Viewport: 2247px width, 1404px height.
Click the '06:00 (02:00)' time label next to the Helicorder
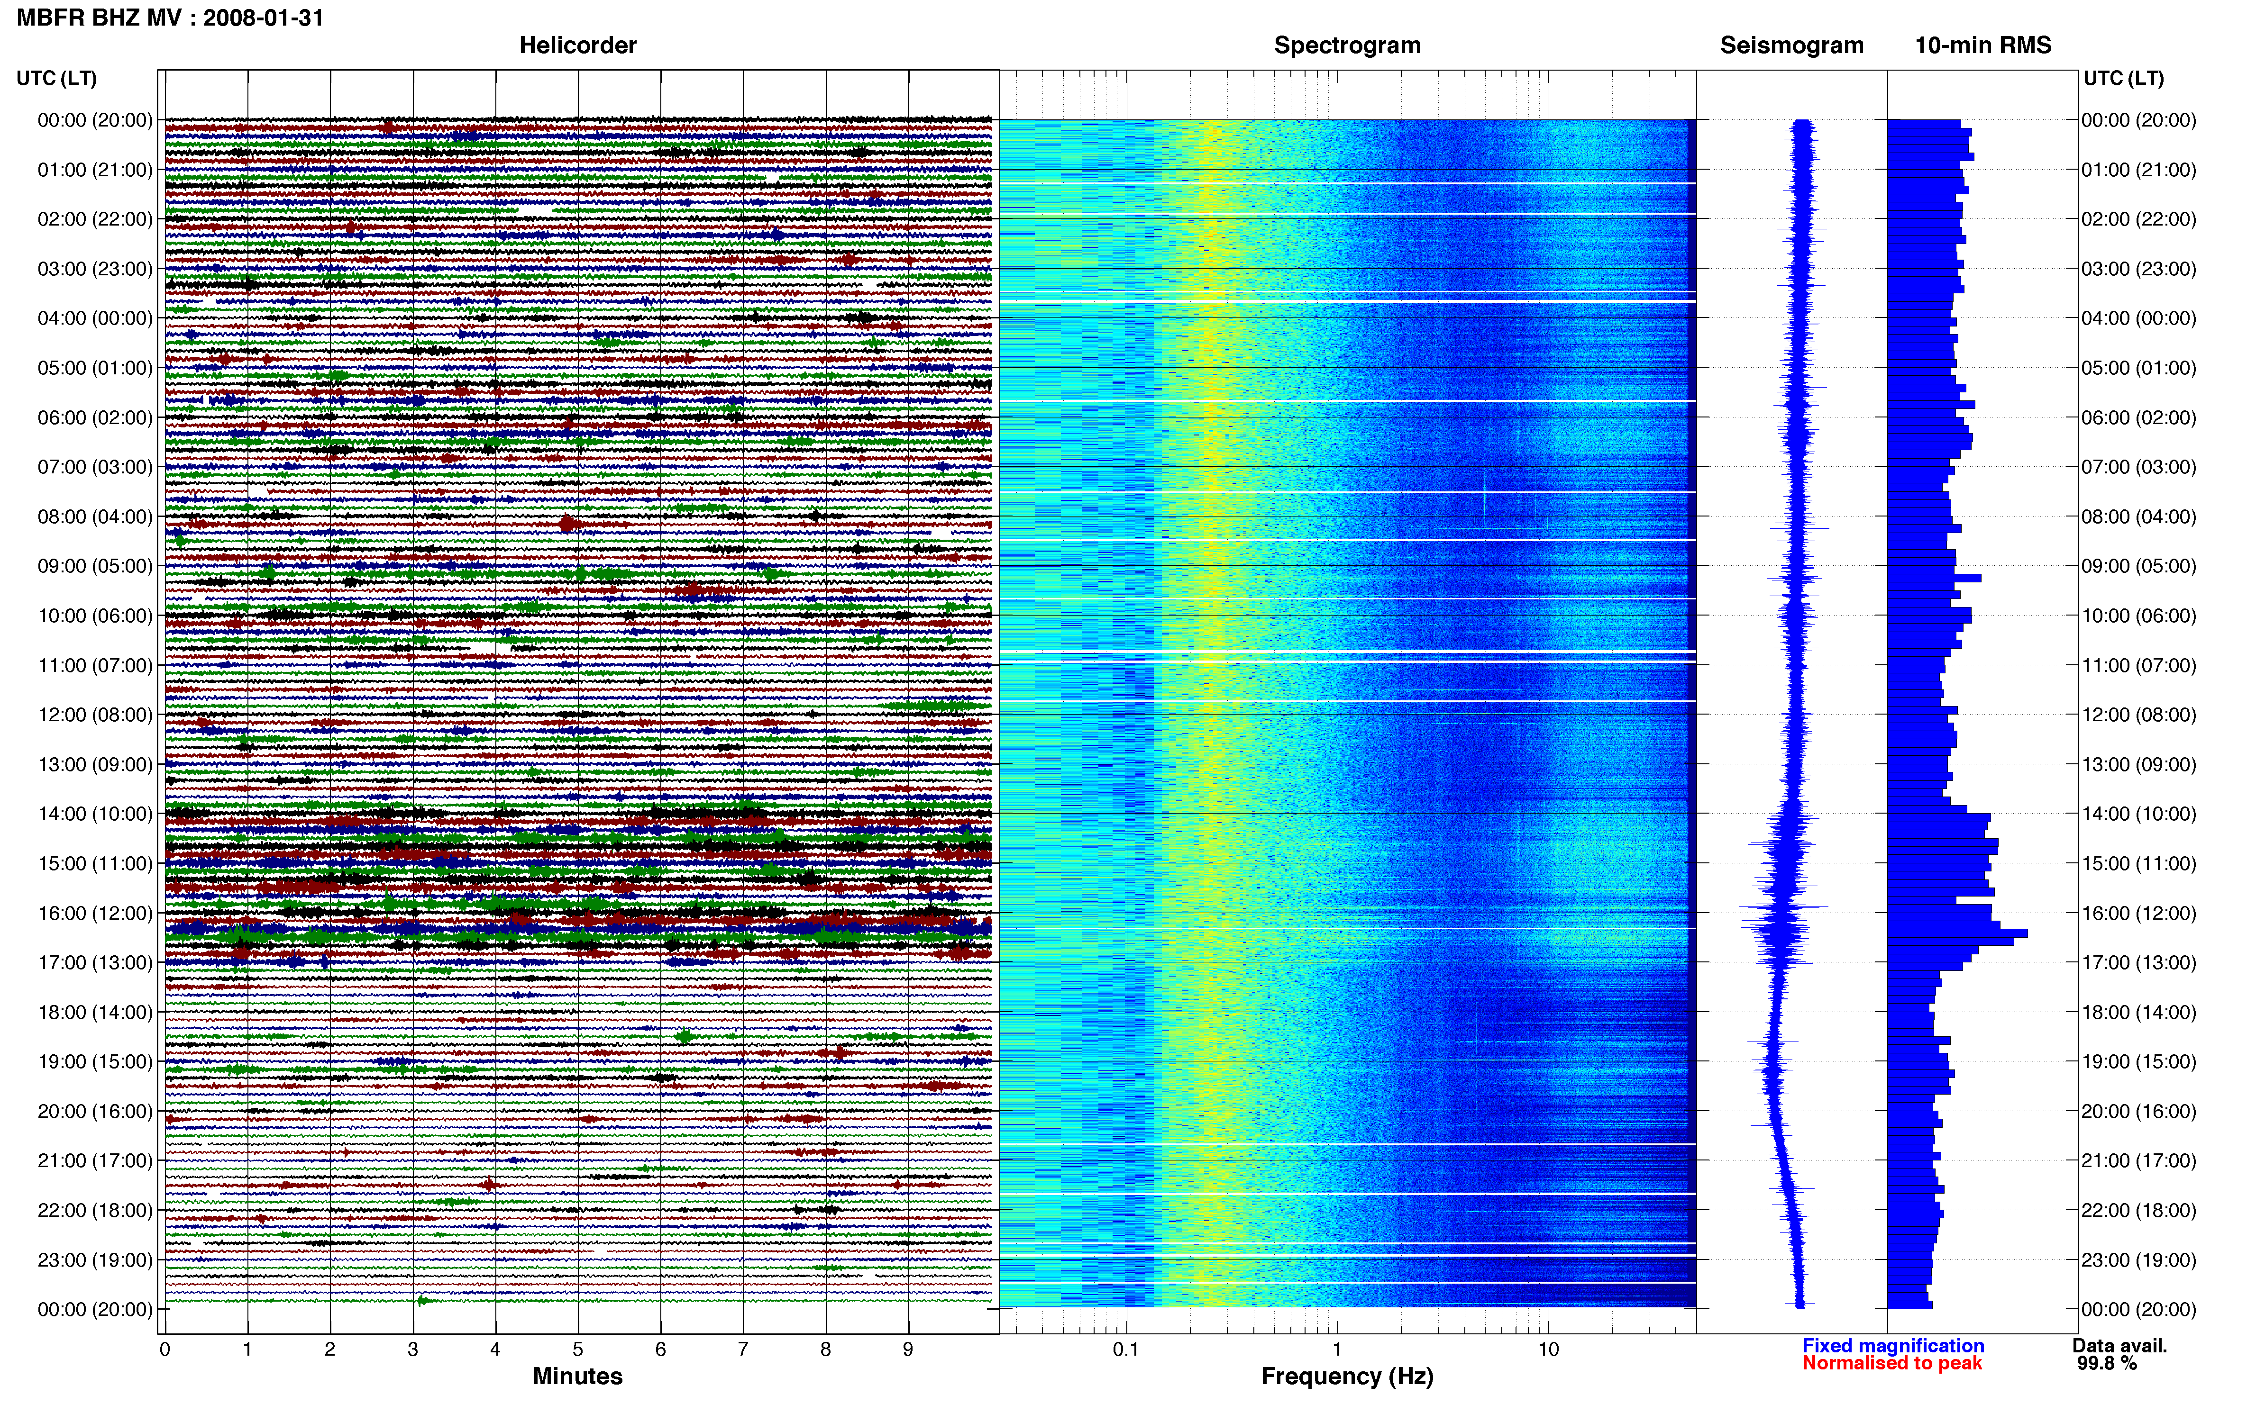(x=95, y=418)
